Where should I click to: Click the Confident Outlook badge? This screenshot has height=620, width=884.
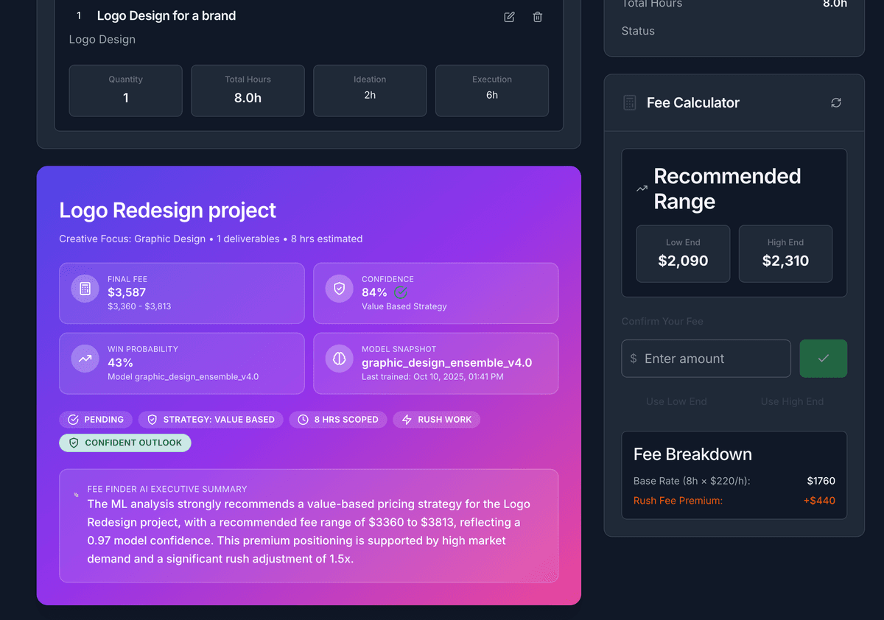pyautogui.click(x=125, y=443)
